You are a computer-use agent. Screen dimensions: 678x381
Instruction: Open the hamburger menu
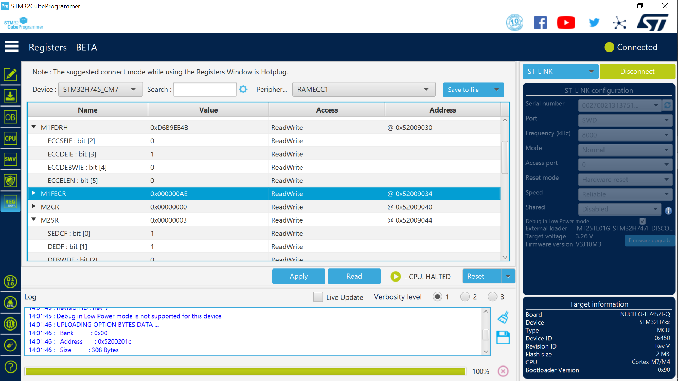[x=12, y=47]
